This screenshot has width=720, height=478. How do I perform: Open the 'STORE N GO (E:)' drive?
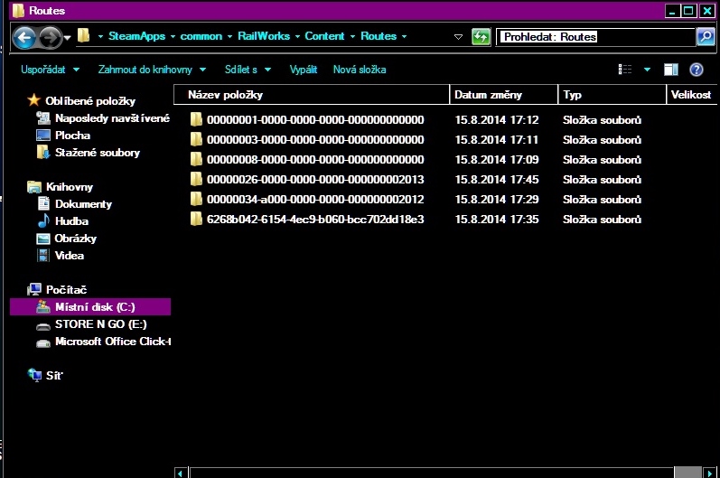click(x=100, y=324)
